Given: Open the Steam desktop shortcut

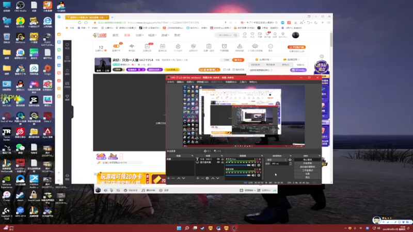Looking at the screenshot, I should point(20,196).
